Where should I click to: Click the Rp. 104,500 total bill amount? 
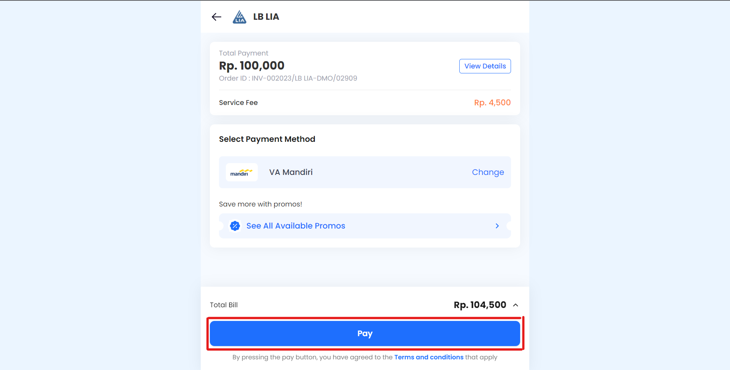click(480, 305)
